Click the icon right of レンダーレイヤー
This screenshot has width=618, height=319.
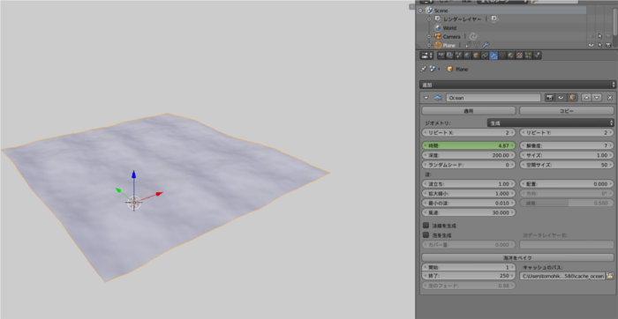494,19
